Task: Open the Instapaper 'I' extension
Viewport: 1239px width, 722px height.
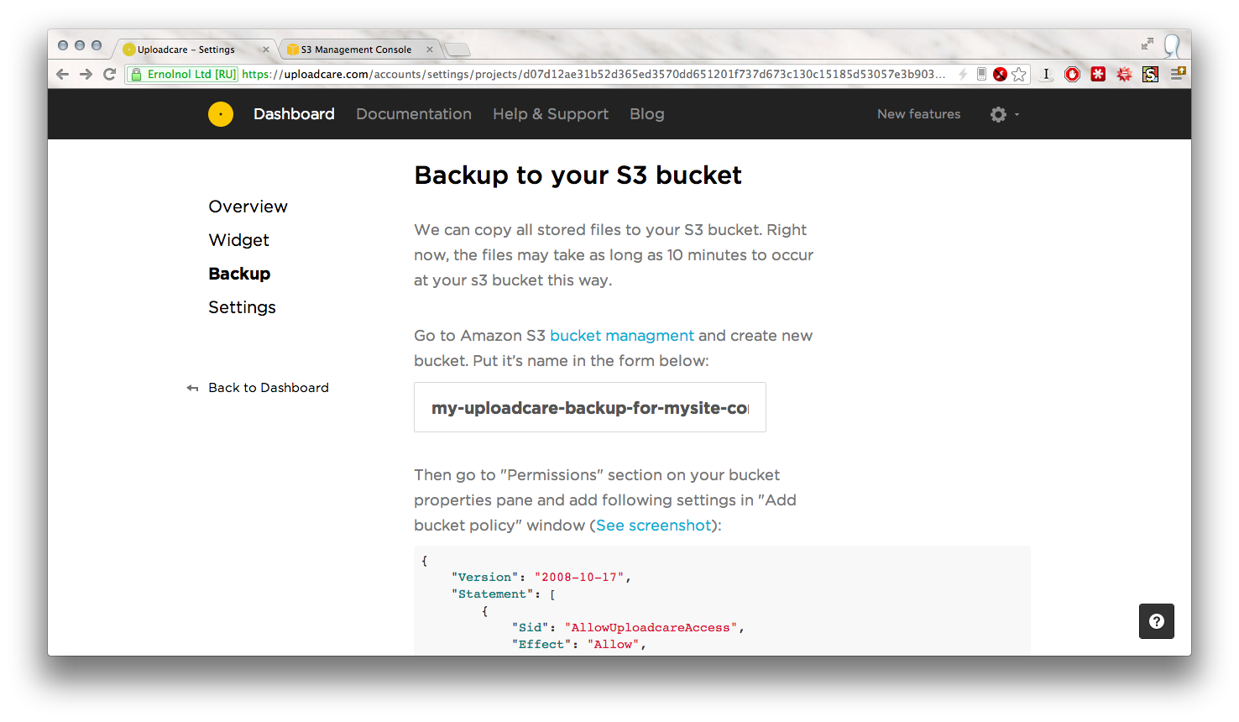Action: pos(1046,74)
